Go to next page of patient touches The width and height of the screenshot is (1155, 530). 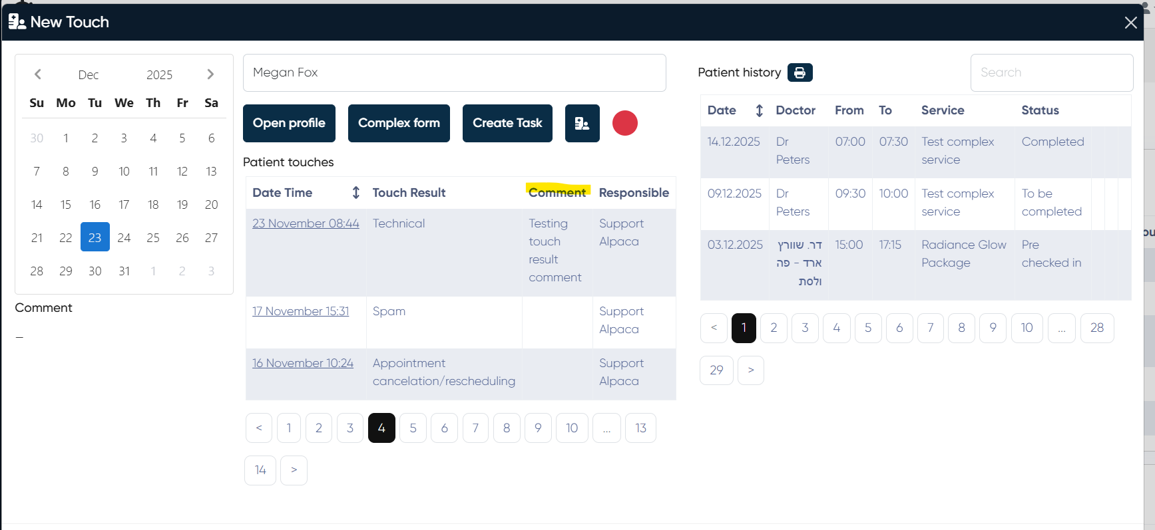pyautogui.click(x=294, y=470)
